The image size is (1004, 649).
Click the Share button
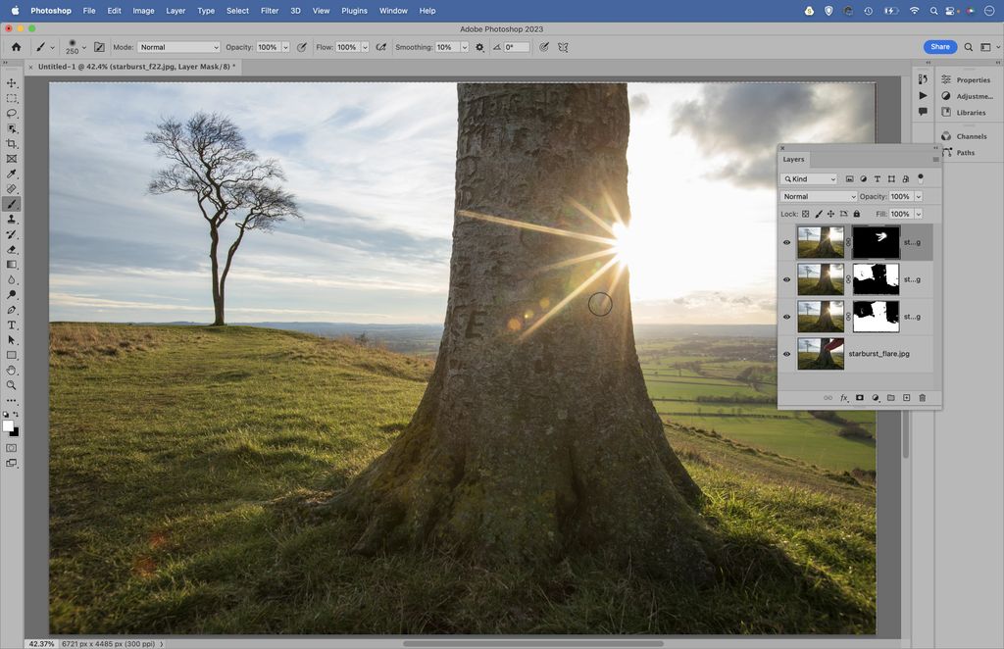click(939, 46)
